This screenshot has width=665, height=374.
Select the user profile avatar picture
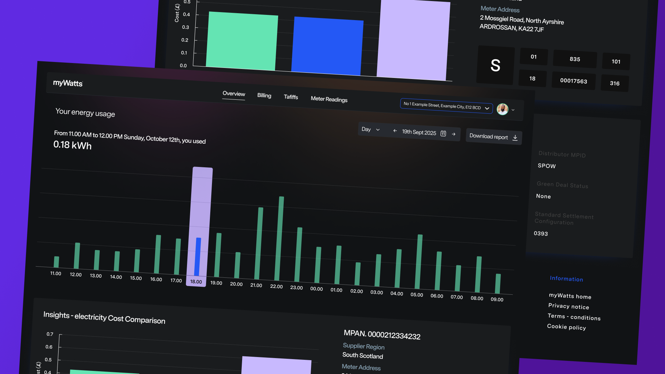coord(502,109)
